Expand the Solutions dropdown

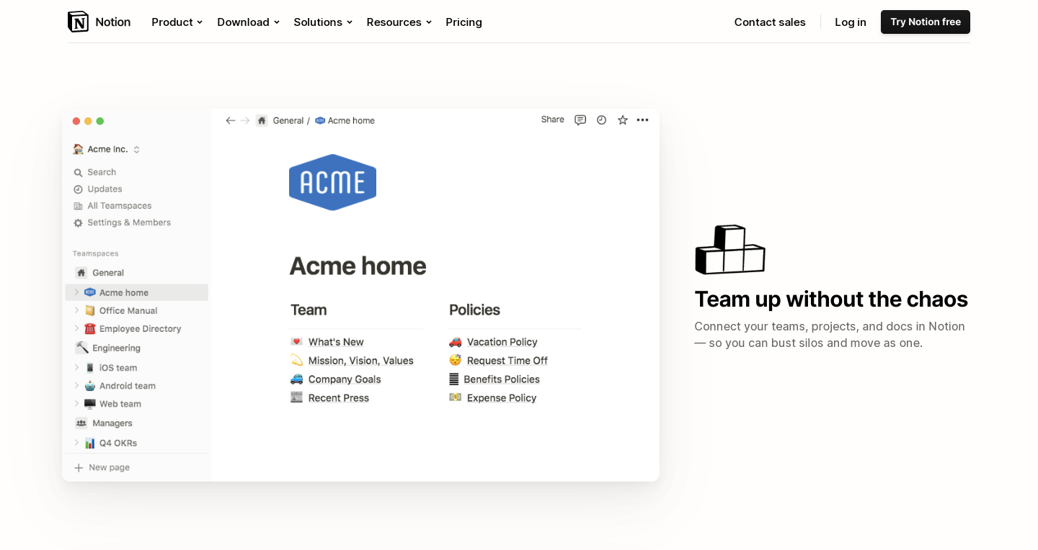(323, 22)
